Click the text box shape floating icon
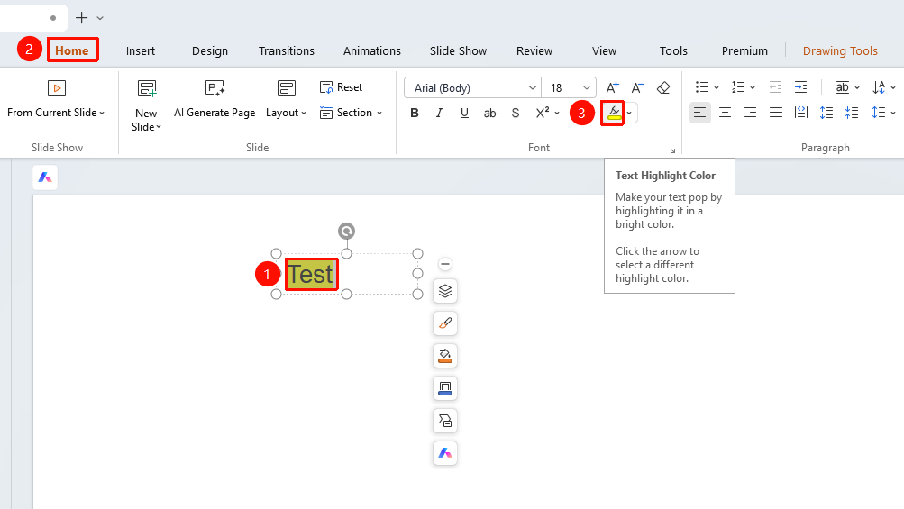Viewport: 904px width, 509px height. click(445, 421)
